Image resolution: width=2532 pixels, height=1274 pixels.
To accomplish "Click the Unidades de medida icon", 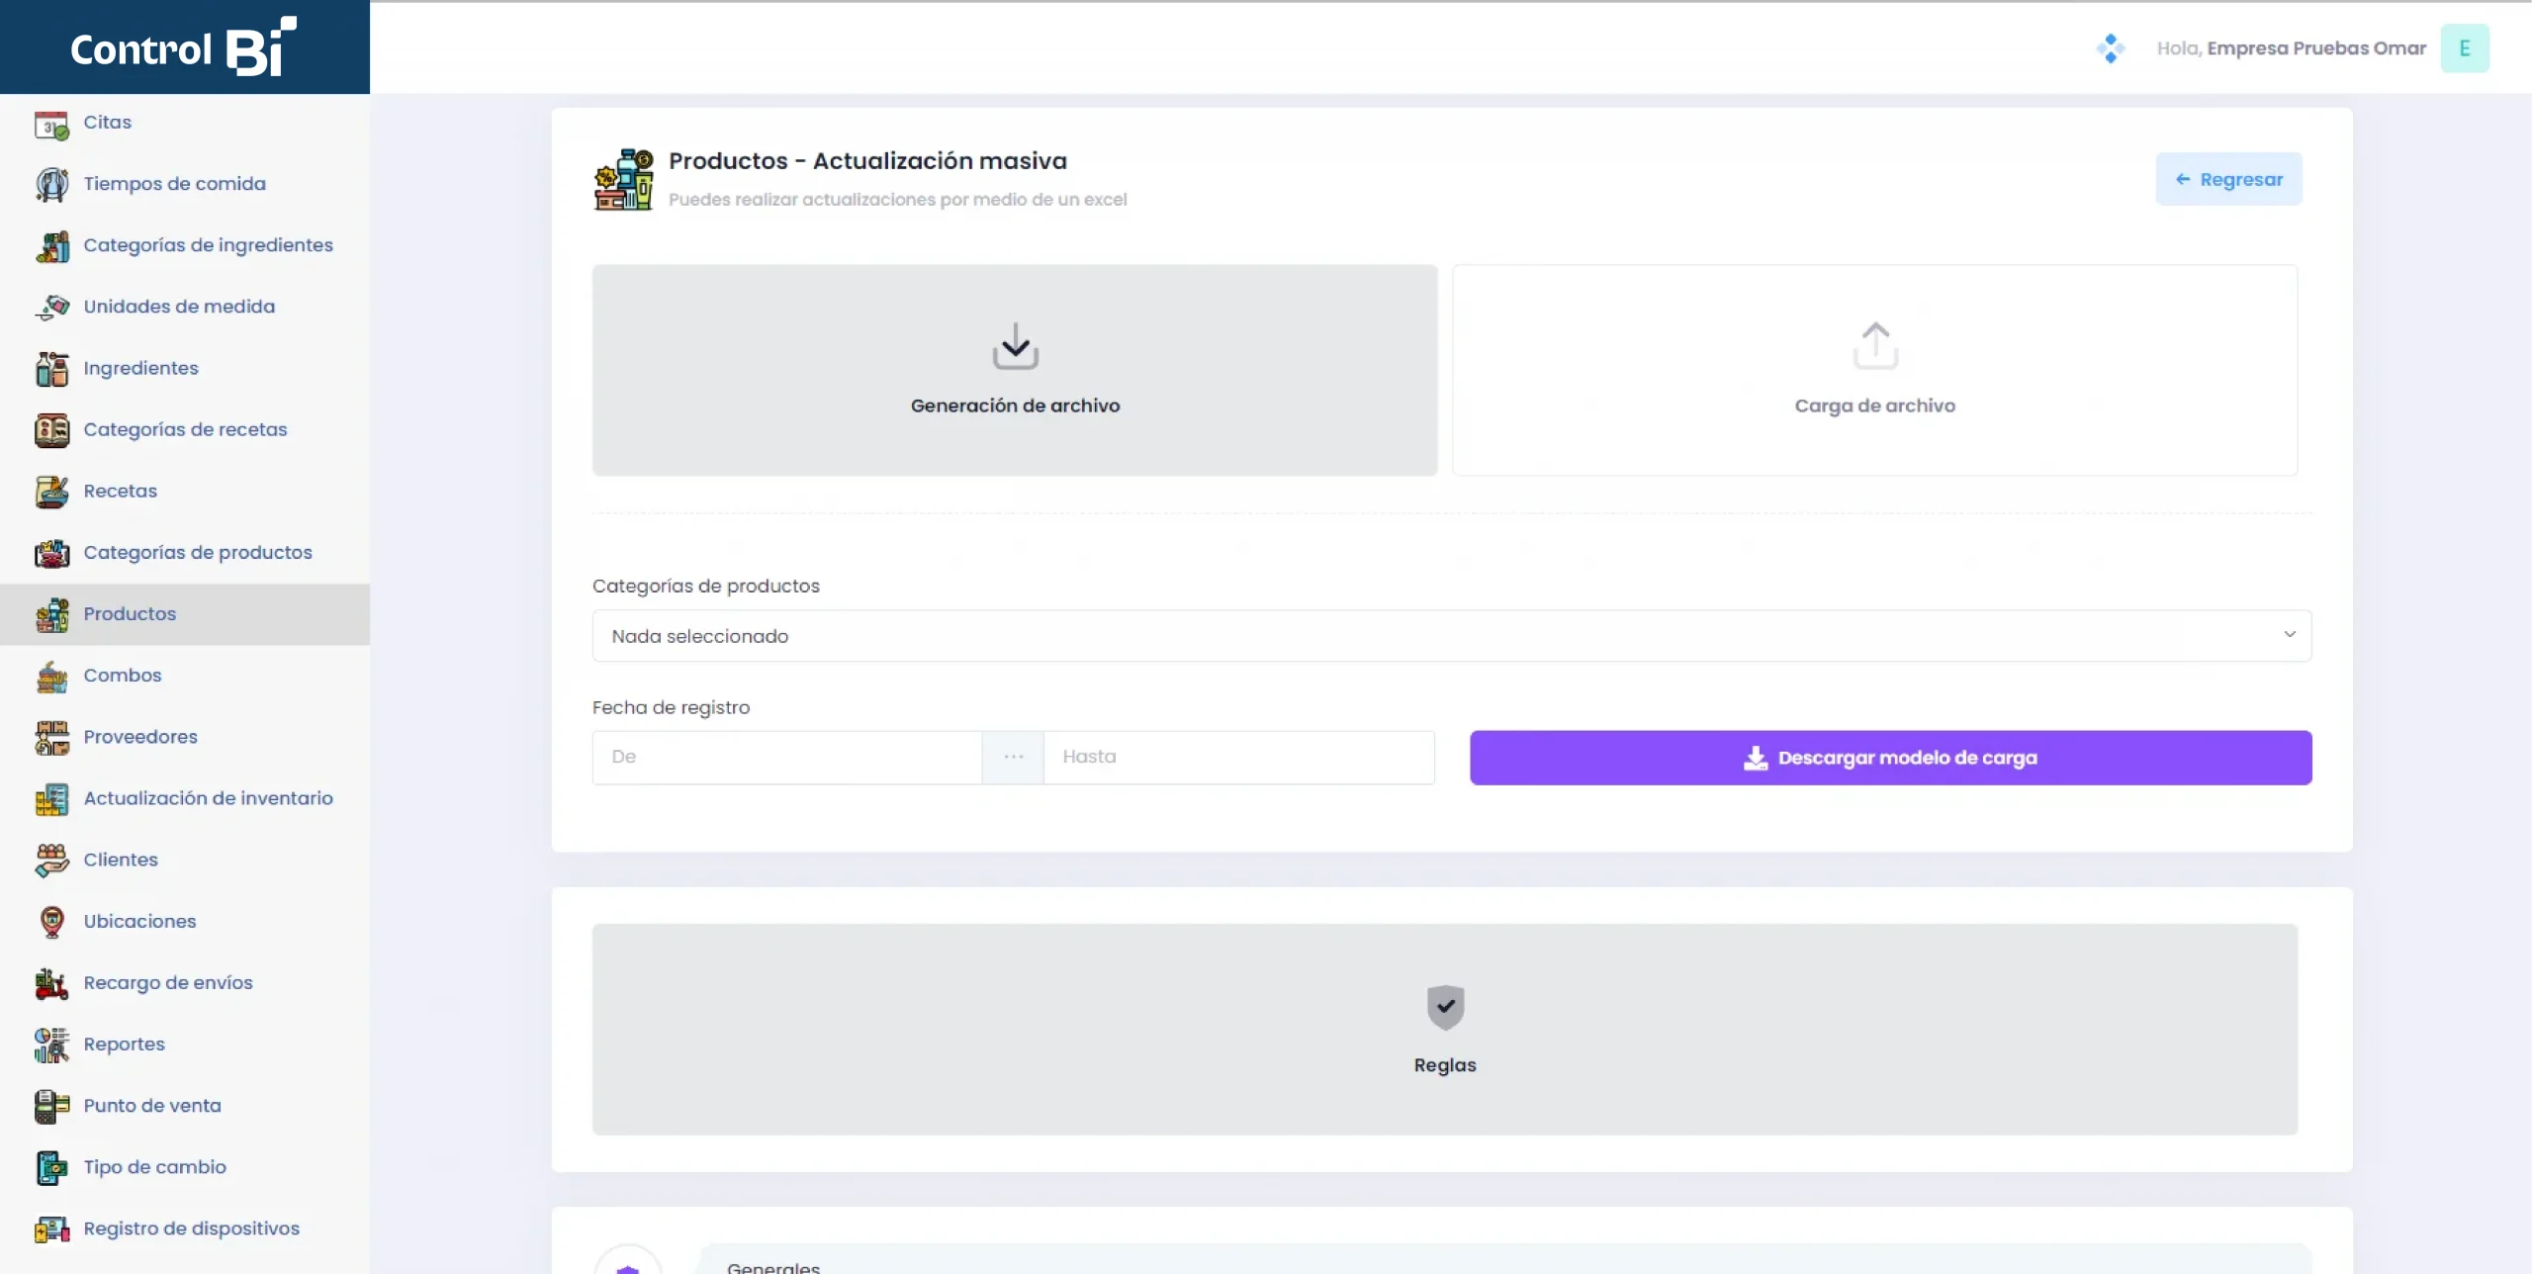I will pyautogui.click(x=51, y=308).
